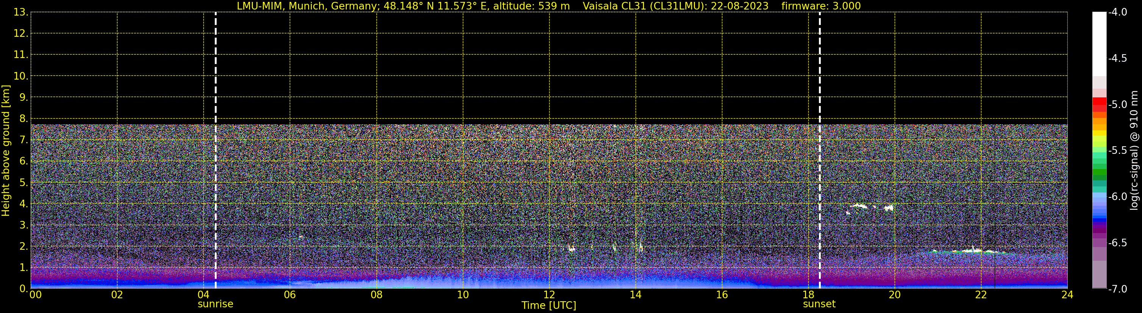
Task: Click the '-5.0' colorbar tick label
Action: pos(1117,105)
